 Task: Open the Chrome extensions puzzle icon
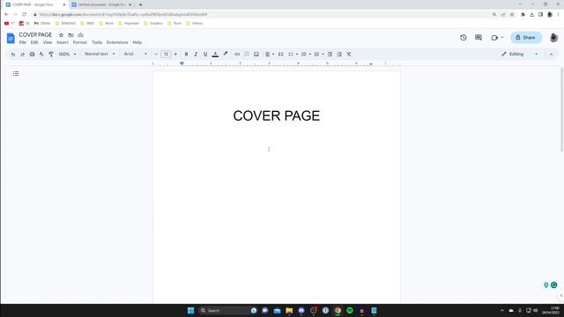click(523, 14)
